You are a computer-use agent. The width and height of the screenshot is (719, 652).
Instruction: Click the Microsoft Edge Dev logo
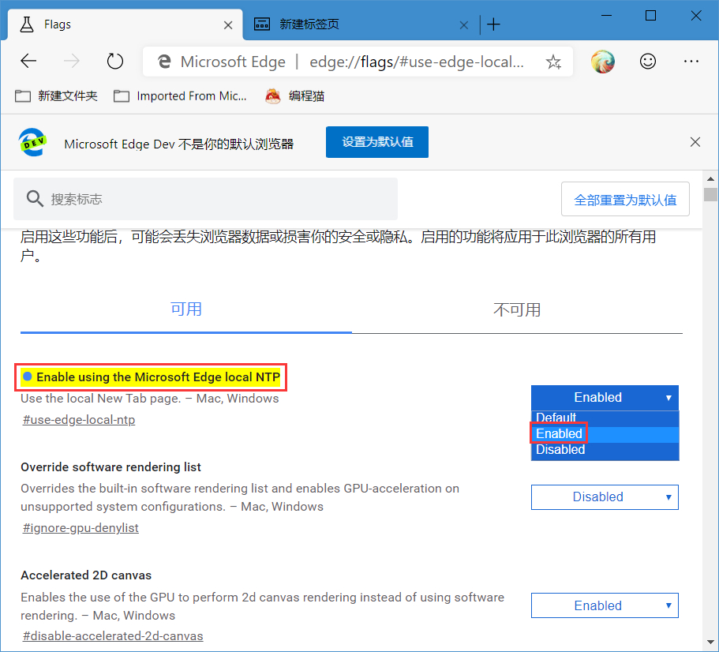click(x=32, y=142)
